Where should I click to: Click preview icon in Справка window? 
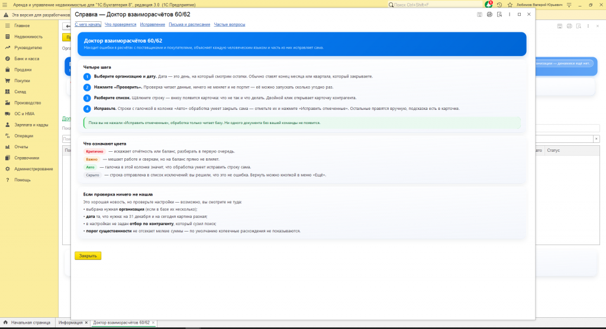[x=499, y=14]
